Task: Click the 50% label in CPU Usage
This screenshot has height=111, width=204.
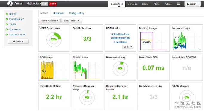Action: point(44,71)
